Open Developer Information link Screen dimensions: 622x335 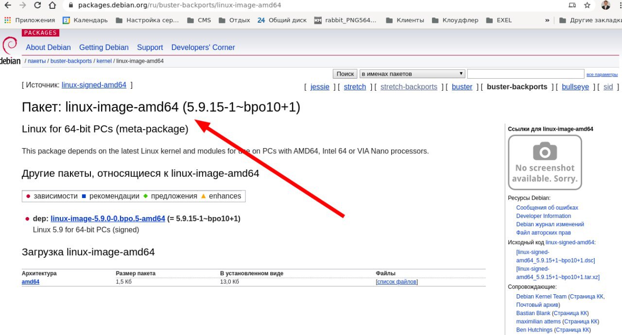[x=543, y=216]
